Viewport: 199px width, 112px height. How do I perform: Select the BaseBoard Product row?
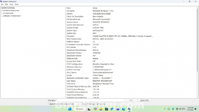pyautogui.click(x=131, y=53)
